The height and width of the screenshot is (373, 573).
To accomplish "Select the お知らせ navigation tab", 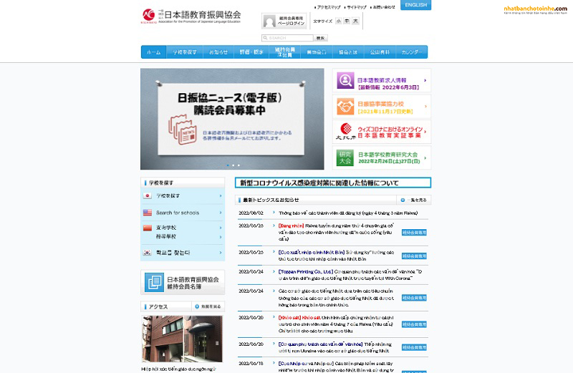I will (218, 52).
